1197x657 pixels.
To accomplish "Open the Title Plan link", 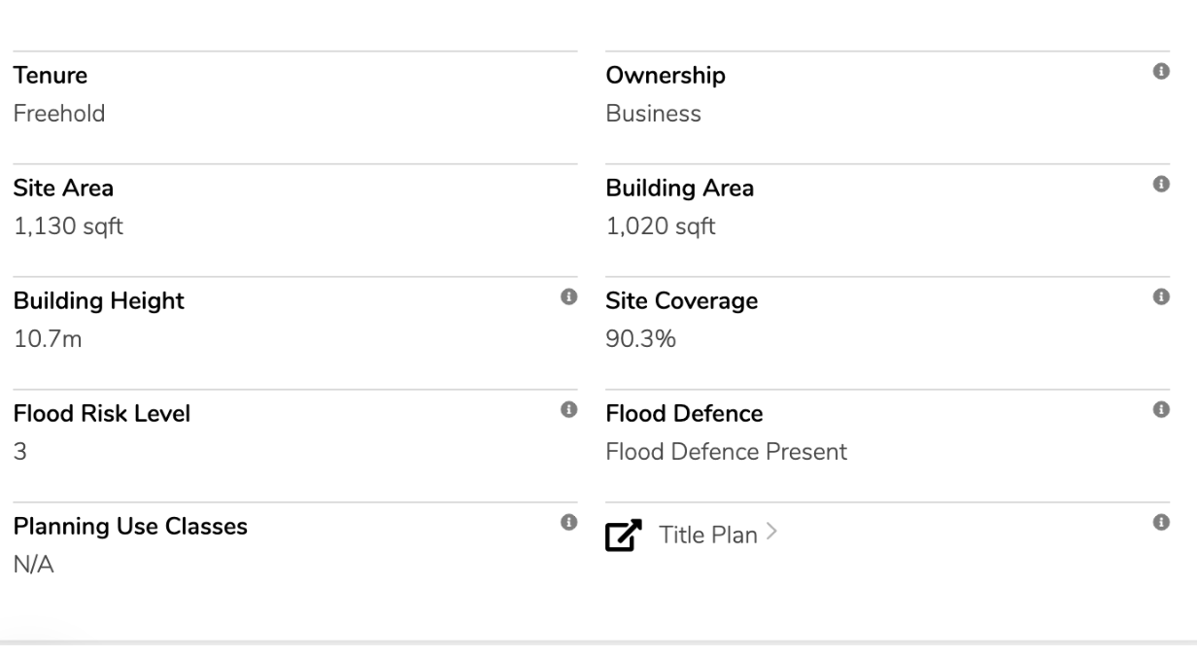I will 708,535.
